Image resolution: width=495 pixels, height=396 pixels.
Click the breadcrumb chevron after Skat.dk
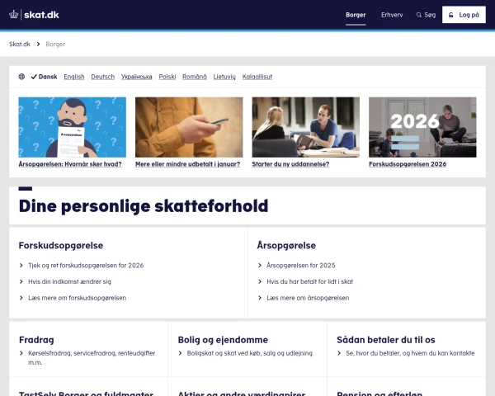[38, 44]
